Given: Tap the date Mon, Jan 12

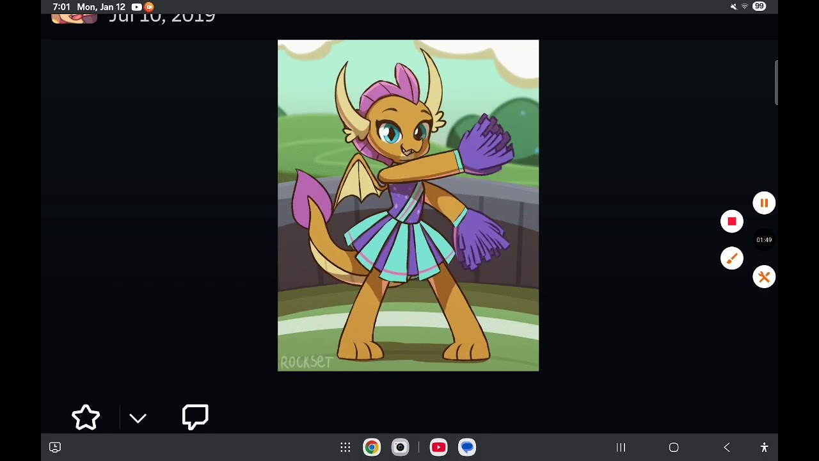Looking at the screenshot, I should tap(101, 7).
